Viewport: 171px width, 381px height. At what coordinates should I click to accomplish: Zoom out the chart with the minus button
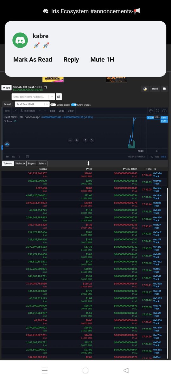[71, 140]
